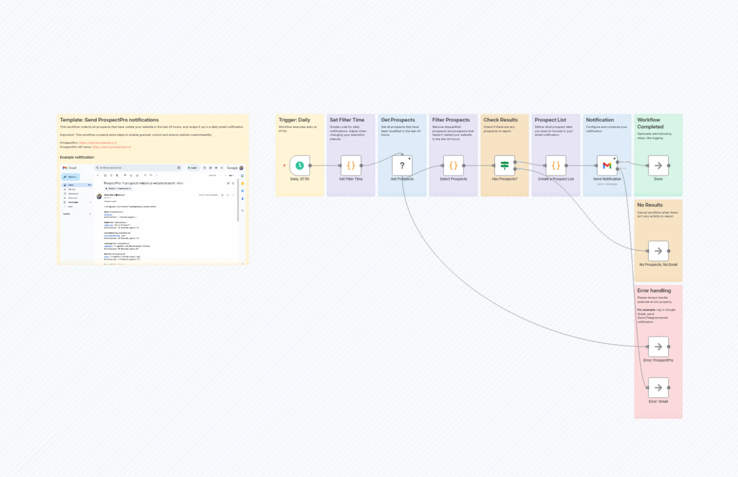The image size is (738, 477).
Task: Select the Select Prospects code node
Action: (453, 166)
